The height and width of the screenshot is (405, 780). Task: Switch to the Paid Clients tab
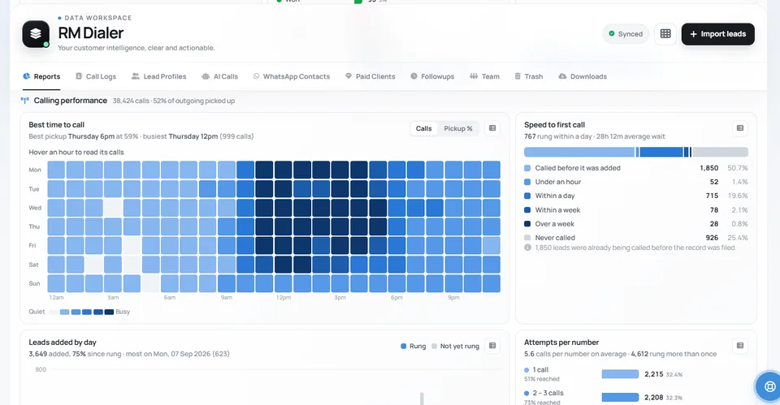point(370,76)
